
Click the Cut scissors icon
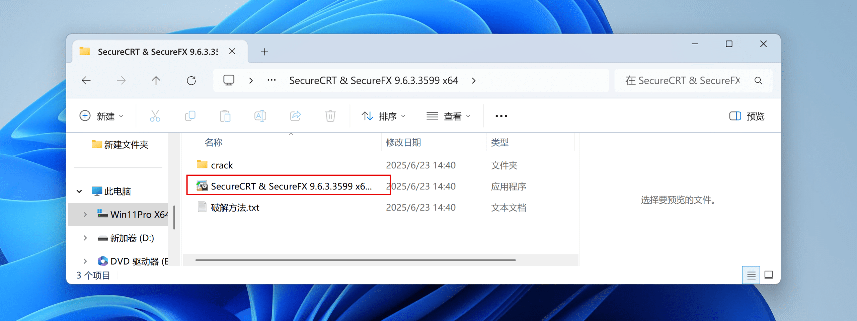(155, 116)
